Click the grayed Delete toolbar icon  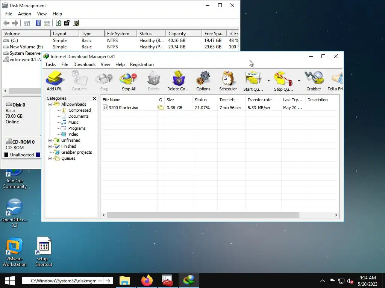click(154, 81)
